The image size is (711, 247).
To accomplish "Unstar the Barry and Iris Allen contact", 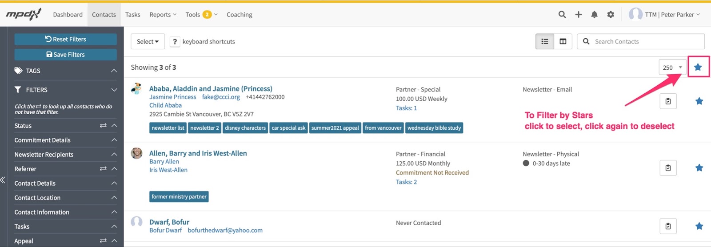I will [x=699, y=168].
